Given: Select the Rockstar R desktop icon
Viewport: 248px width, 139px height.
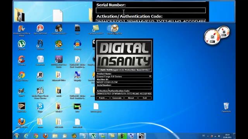Looking at the screenshot, I should [x=40, y=76].
